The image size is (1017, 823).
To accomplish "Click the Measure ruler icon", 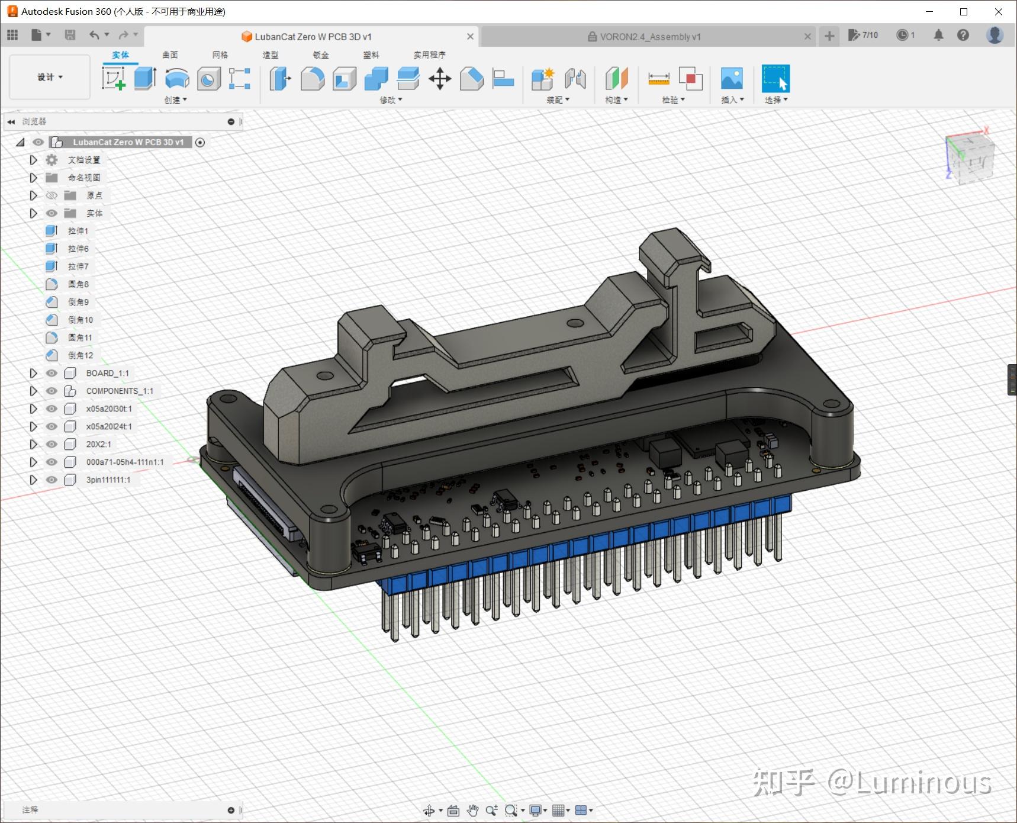I will (x=658, y=78).
